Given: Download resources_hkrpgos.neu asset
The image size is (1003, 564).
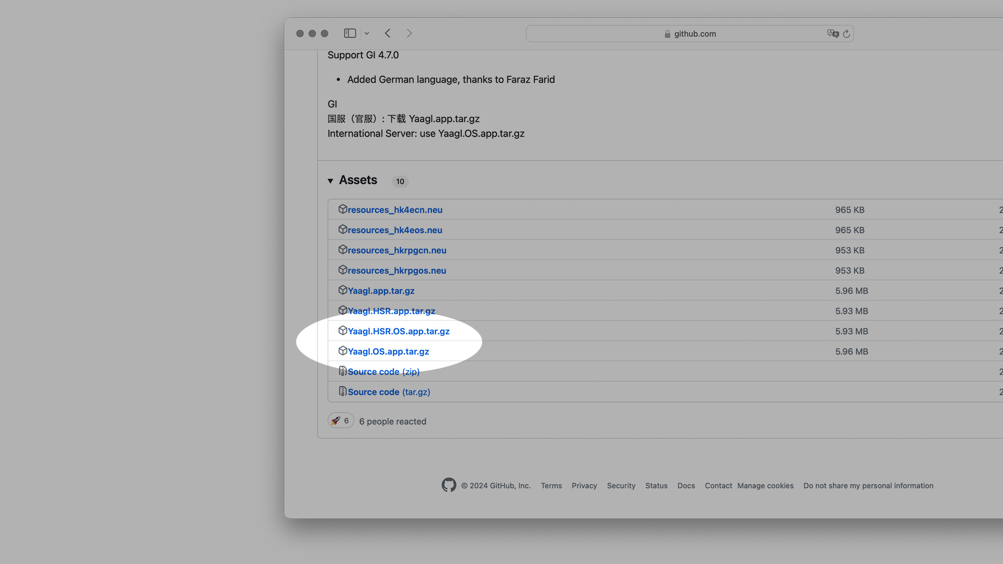Looking at the screenshot, I should coord(396,271).
